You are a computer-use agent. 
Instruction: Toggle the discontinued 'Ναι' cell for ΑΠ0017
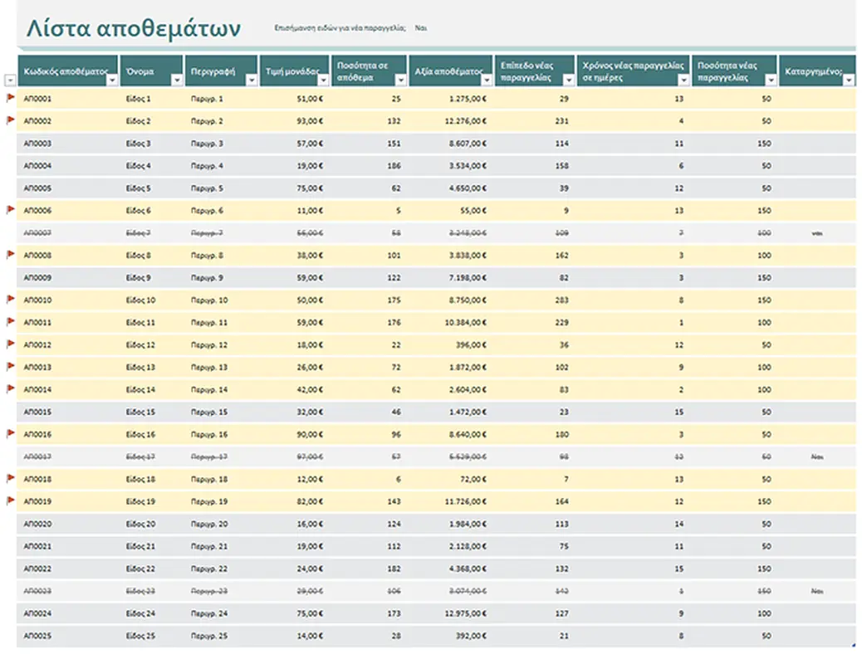click(817, 456)
